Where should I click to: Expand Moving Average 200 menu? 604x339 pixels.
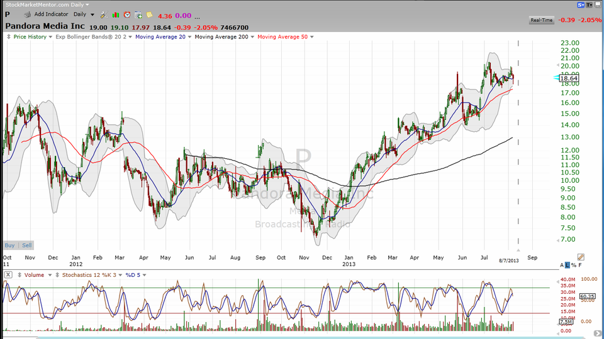point(252,37)
